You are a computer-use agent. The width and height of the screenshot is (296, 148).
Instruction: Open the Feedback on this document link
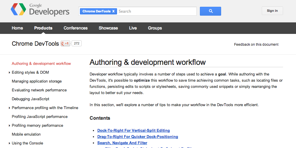256,45
